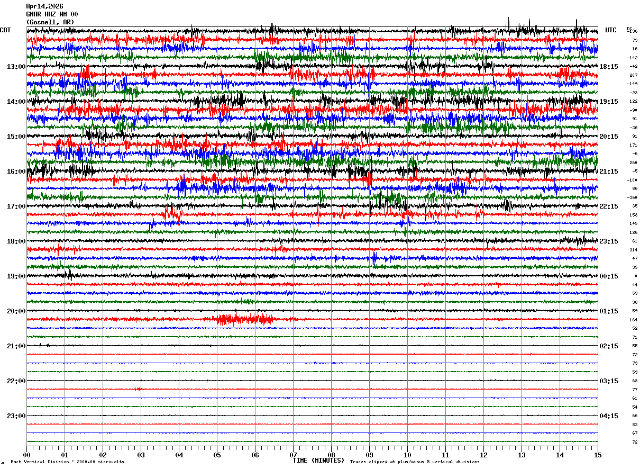This screenshot has height=469, width=640.
Task: Click minute tick label 03 on time axis
Action: [x=141, y=455]
